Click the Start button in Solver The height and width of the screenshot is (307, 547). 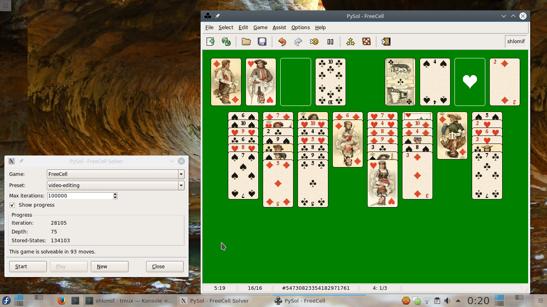coord(28,267)
